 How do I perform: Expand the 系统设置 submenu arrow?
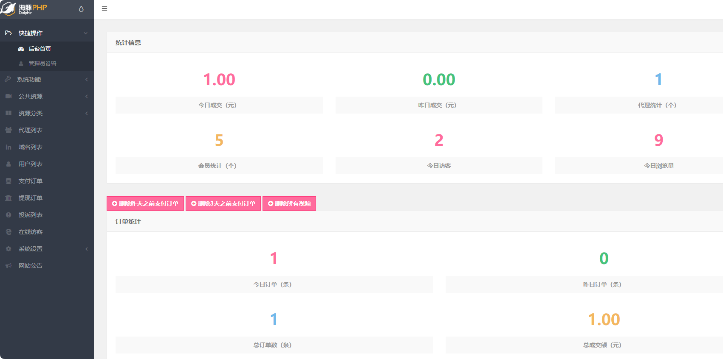(x=86, y=249)
